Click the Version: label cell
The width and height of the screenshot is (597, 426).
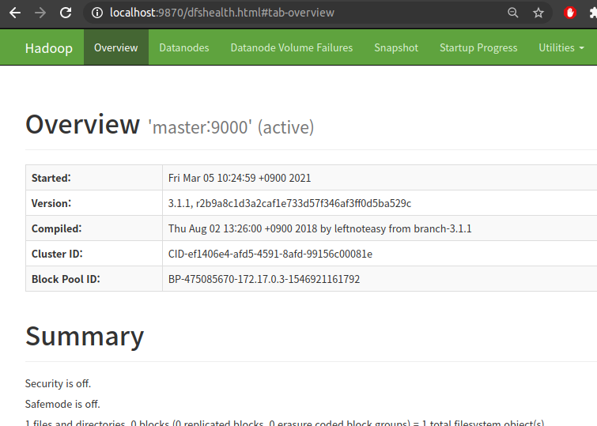(x=94, y=203)
